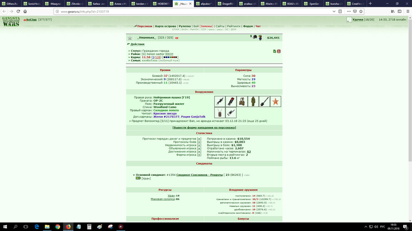Show hidden system tray icons
The width and height of the screenshot is (412, 231).
point(365,227)
